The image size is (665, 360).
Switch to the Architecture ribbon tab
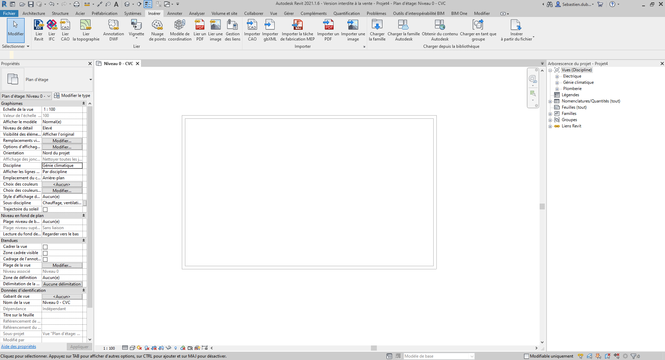tap(34, 13)
